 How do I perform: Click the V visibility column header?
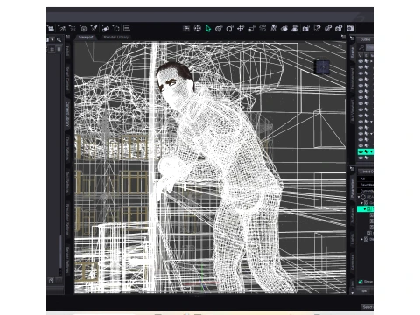click(360, 55)
